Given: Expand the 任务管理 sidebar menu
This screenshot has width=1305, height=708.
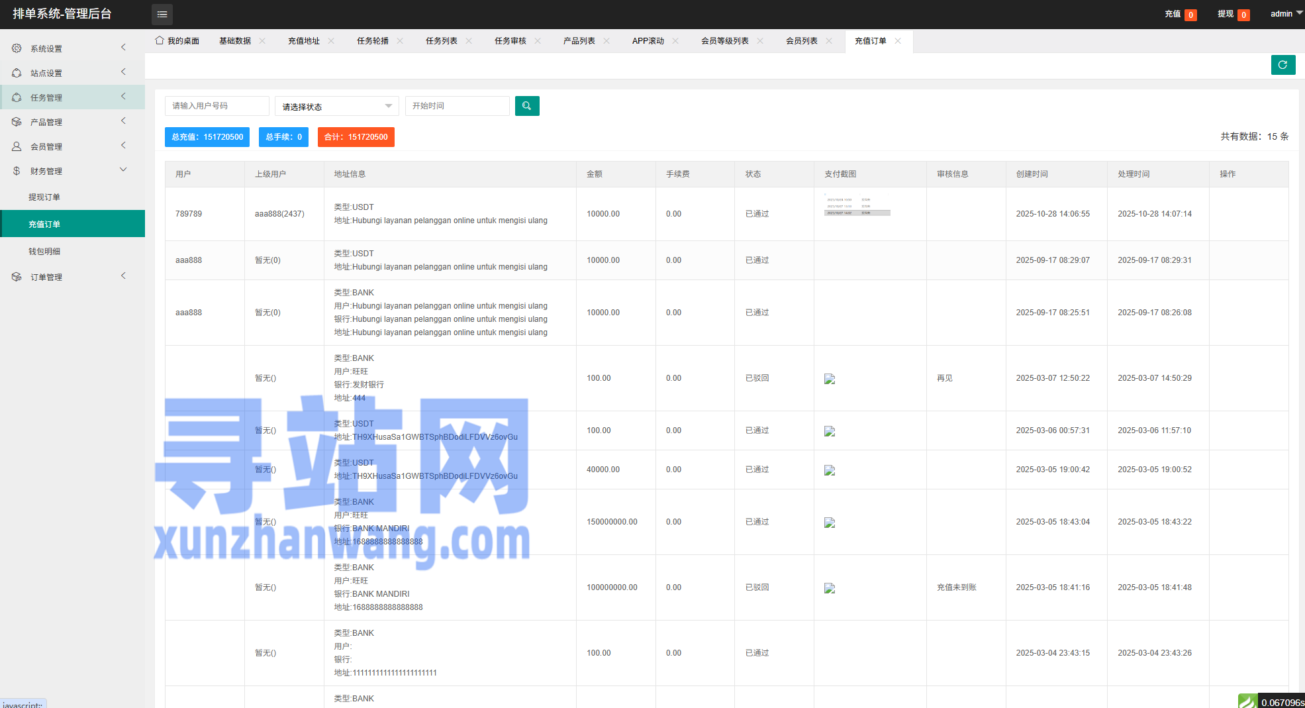Looking at the screenshot, I should tap(73, 97).
